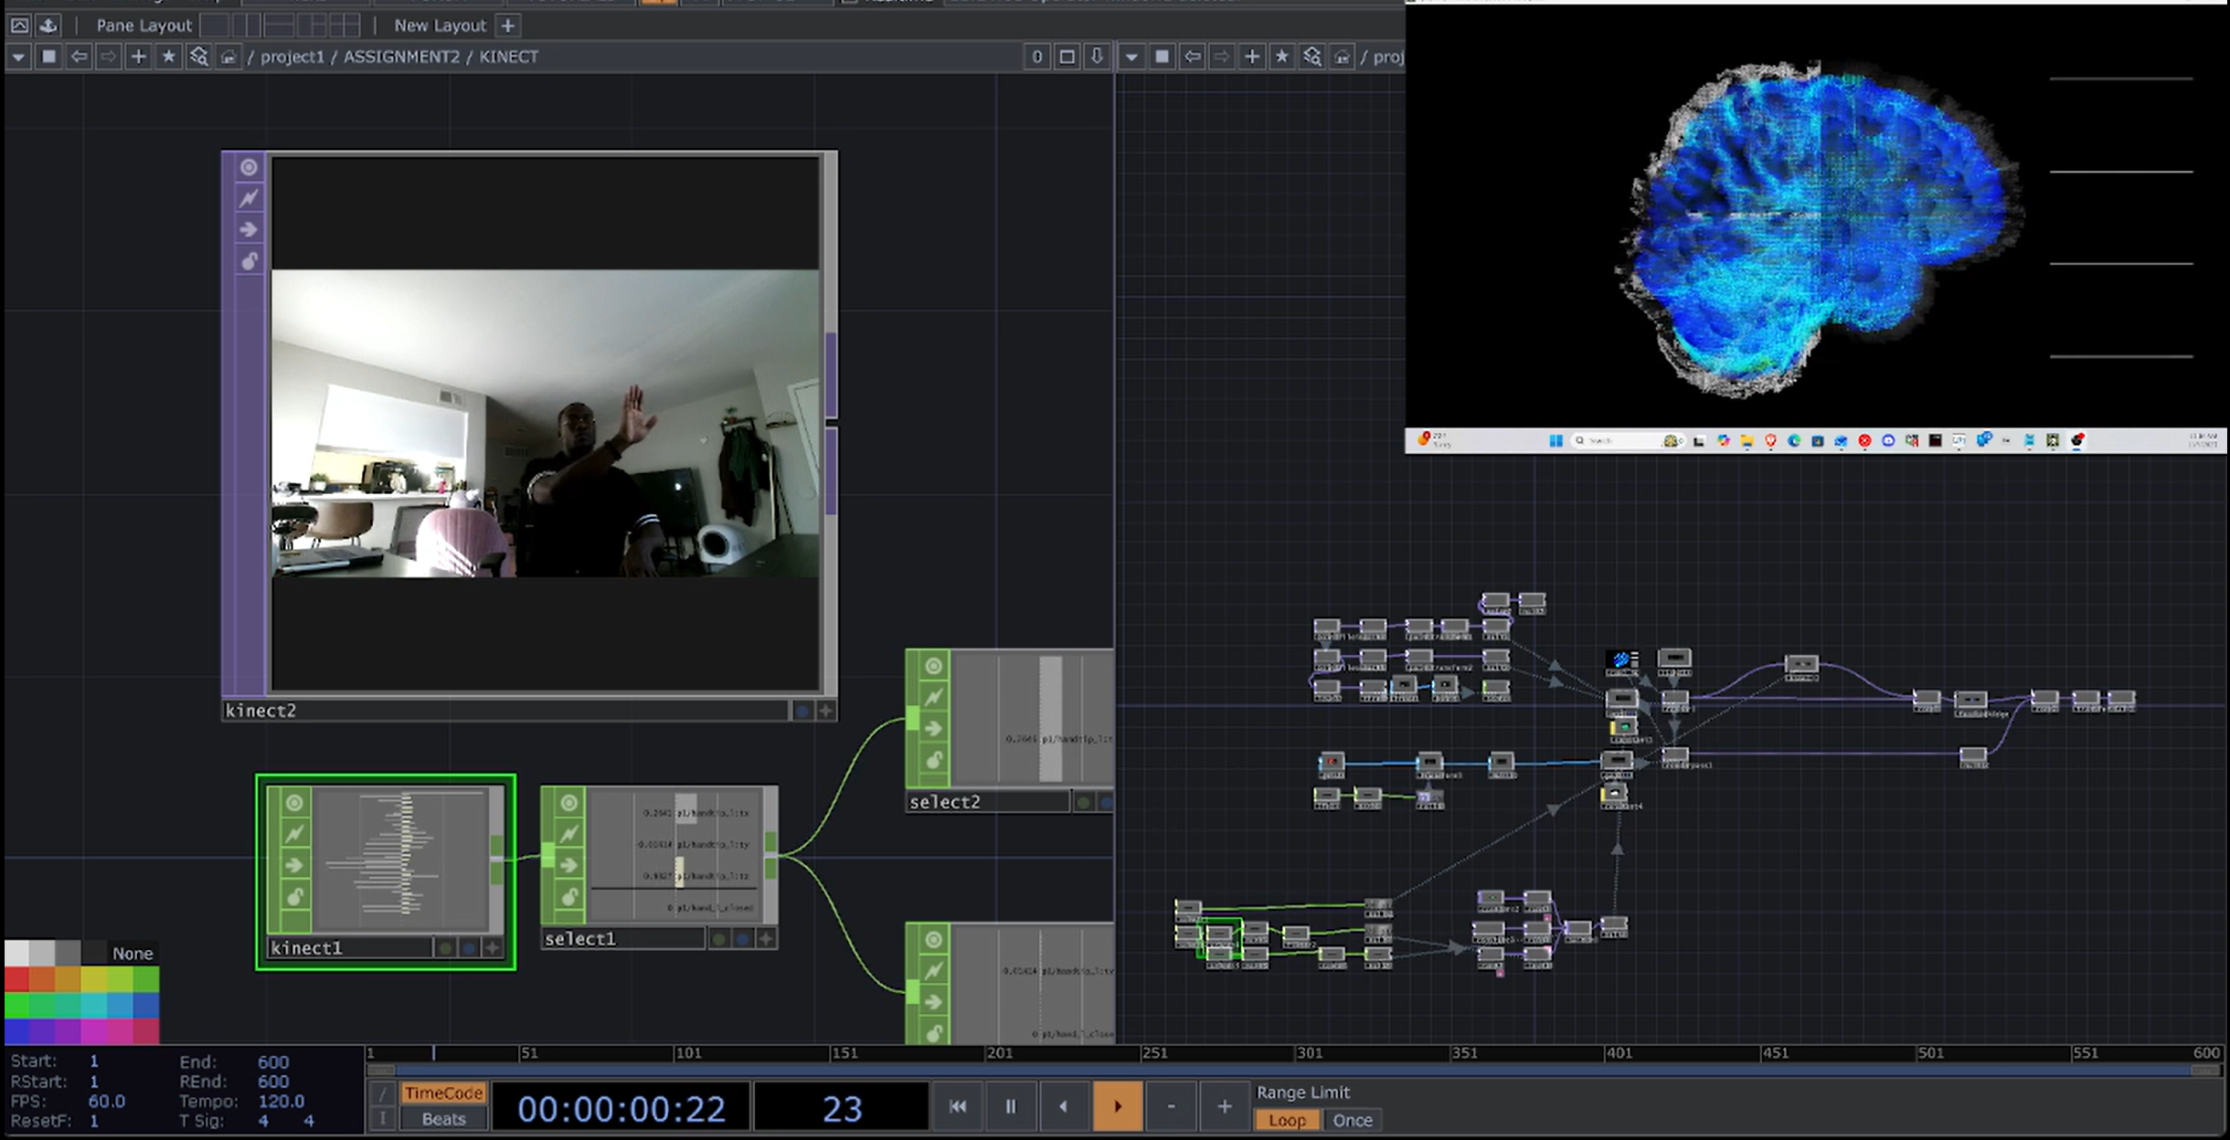Viewport: 2230px width, 1140px height.
Task: Click the bookmark star icon in left pane
Action: (168, 57)
